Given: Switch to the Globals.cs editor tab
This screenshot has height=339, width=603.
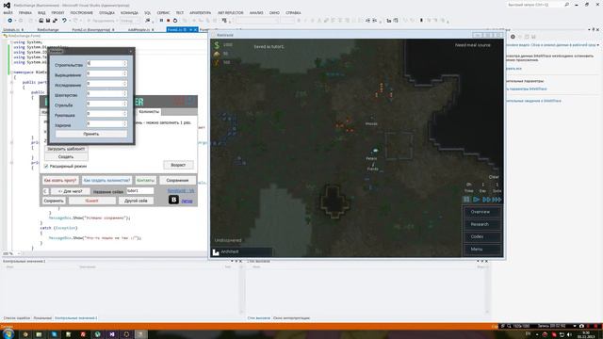Looking at the screenshot, I should tap(13, 29).
